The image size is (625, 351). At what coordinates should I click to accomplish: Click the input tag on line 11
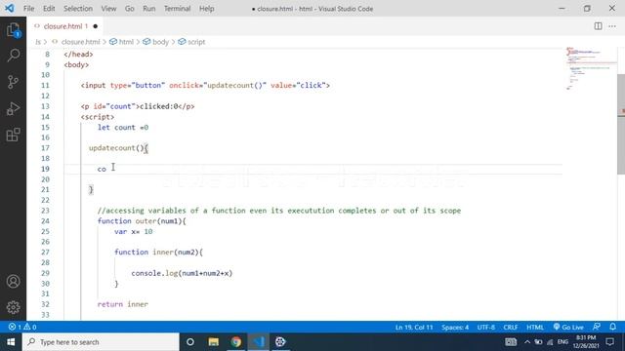point(205,85)
